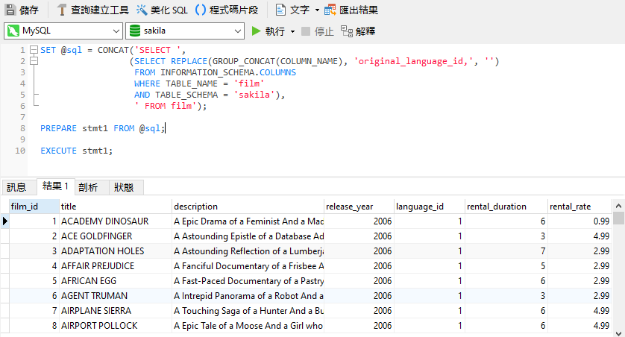Click the vertical scrollbar thumb in results
Image resolution: width=625 pixels, height=337 pixels.
click(618, 218)
